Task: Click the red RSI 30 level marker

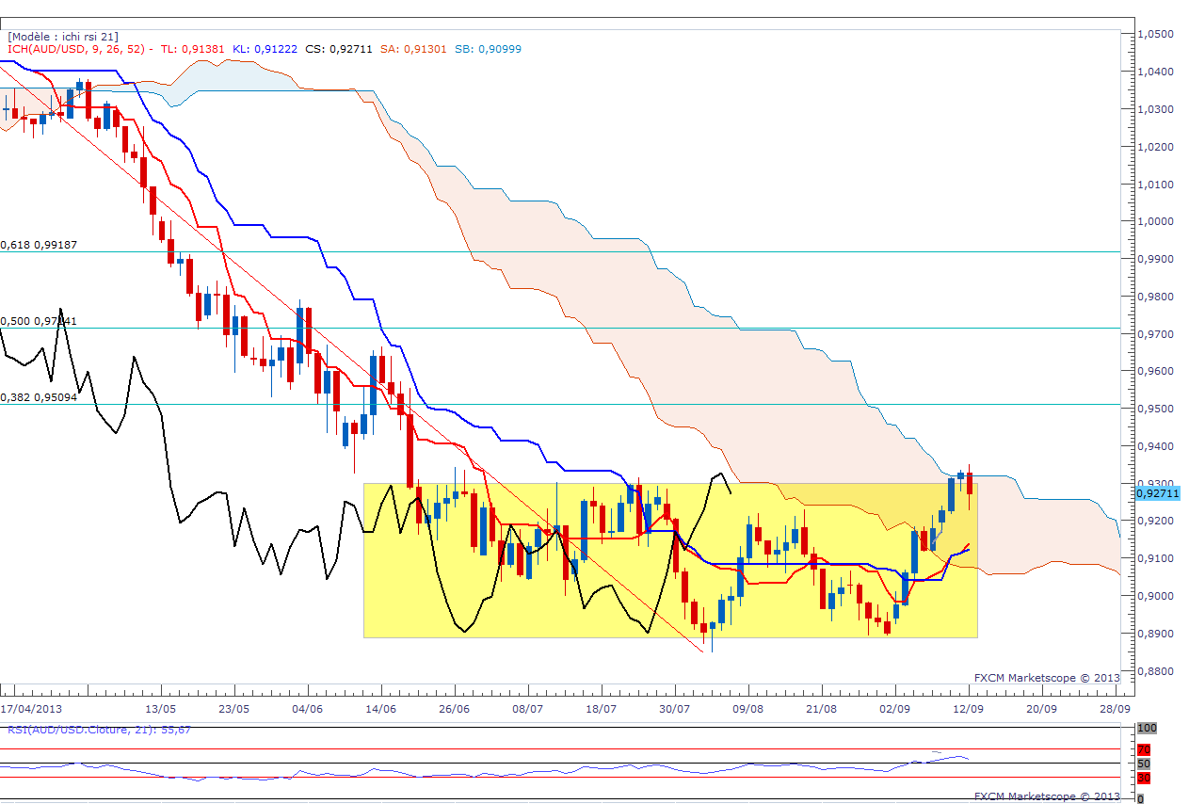Action: tap(1145, 778)
